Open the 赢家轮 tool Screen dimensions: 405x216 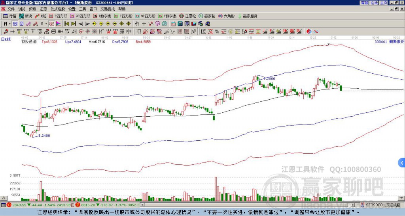pyautogui.click(x=207, y=16)
